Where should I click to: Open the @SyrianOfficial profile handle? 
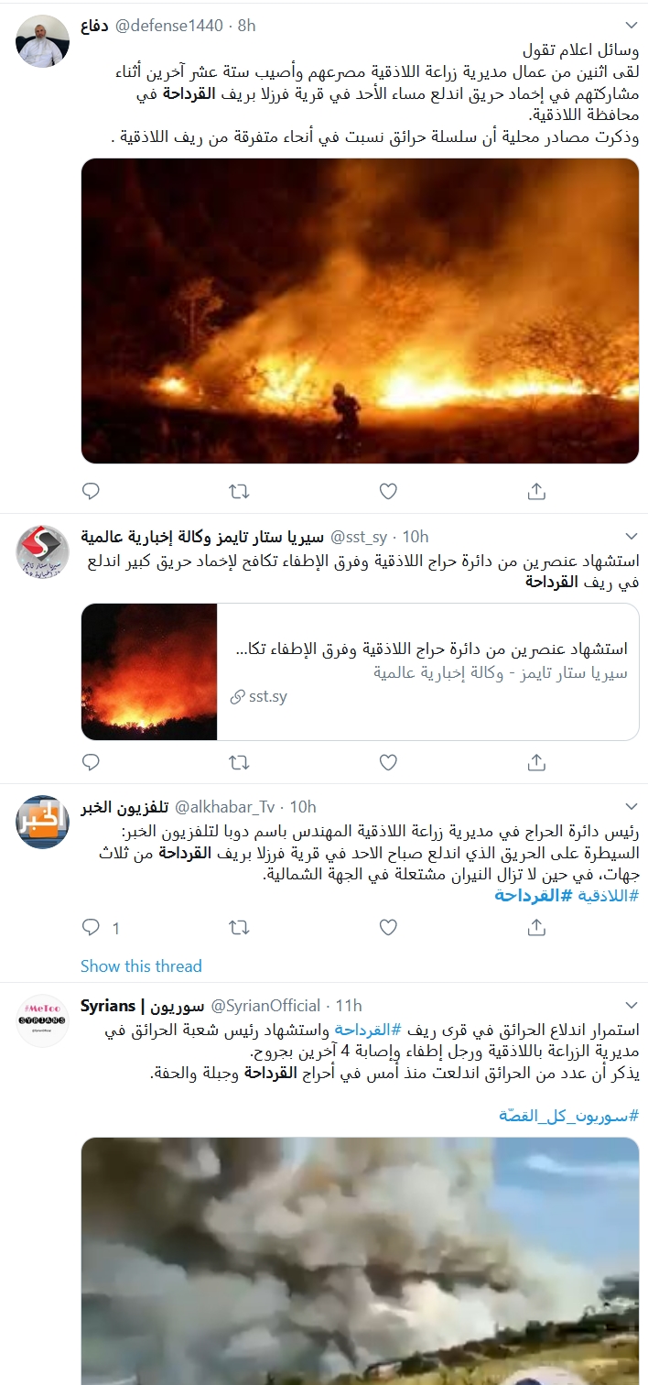click(266, 1005)
